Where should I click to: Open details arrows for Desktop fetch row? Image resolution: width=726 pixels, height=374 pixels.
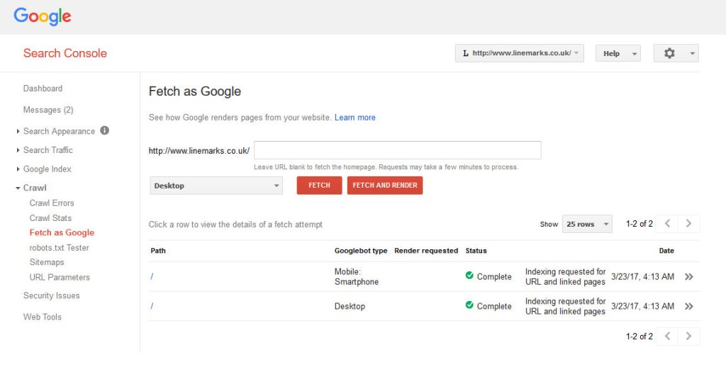689,307
